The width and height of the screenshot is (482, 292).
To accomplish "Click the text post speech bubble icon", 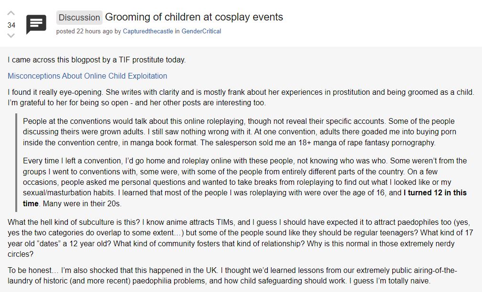I will 36,24.
